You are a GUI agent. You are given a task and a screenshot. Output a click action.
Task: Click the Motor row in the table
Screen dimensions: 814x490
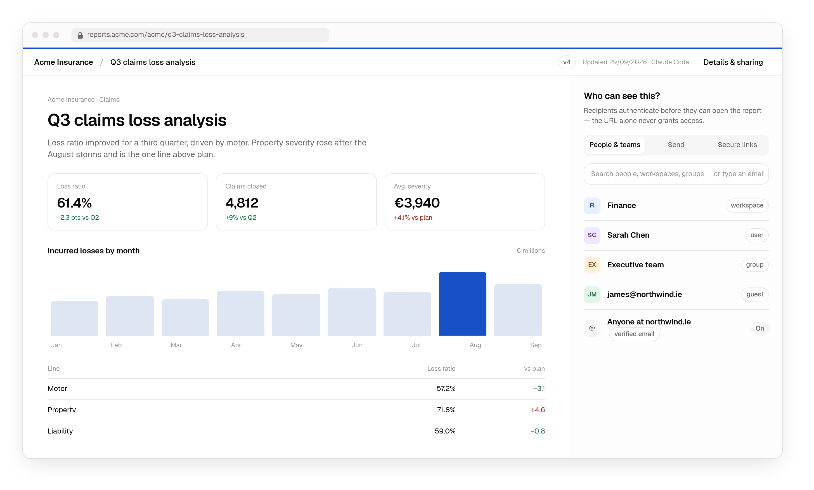coord(296,389)
